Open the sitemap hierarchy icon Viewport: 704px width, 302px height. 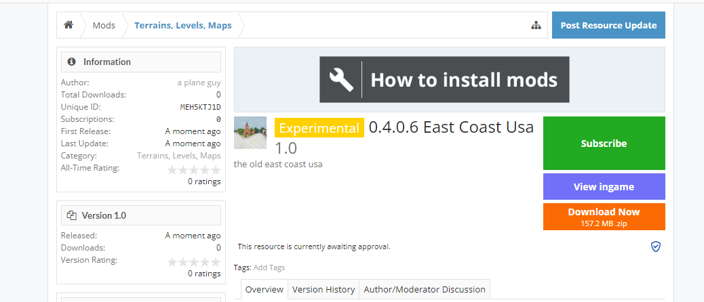point(536,26)
